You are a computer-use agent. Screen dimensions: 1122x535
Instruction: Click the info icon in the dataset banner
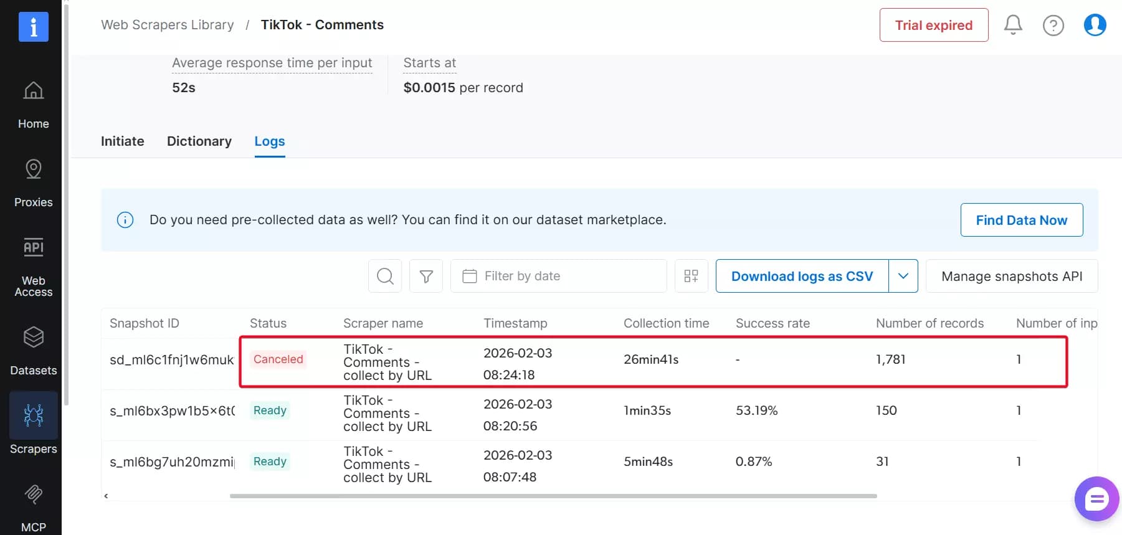[125, 220]
